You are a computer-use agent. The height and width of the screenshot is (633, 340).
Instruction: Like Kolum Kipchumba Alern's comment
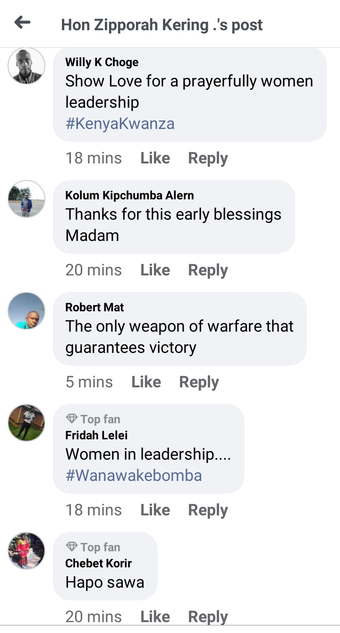pos(155,270)
